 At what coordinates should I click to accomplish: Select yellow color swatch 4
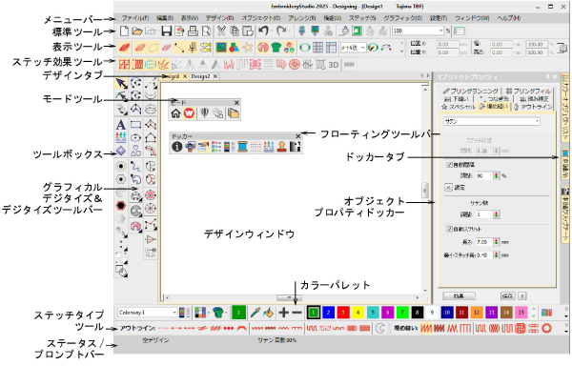(x=357, y=313)
